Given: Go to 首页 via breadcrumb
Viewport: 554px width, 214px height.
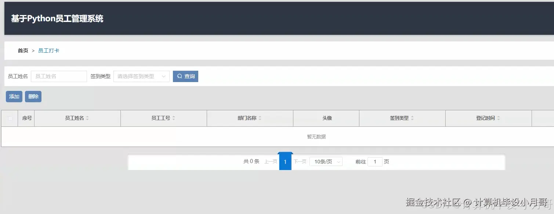Looking at the screenshot, I should pyautogui.click(x=22, y=51).
